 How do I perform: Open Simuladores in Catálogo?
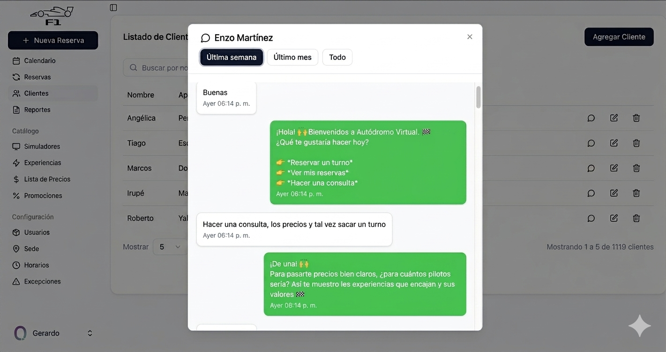pos(53,147)
